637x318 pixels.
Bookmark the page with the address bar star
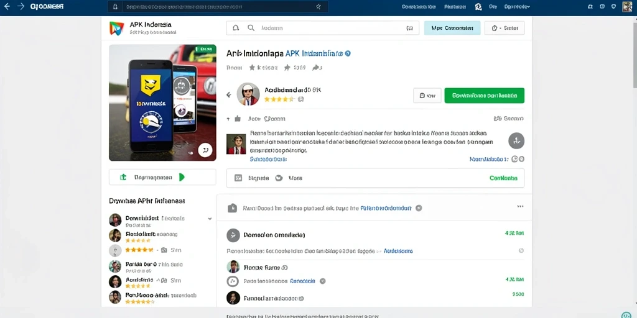point(318,7)
